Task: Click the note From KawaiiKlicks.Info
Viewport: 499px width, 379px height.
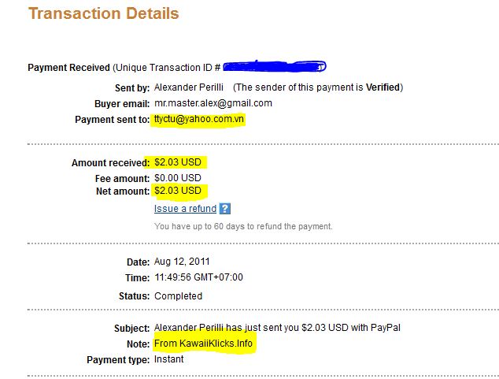Action: click(205, 344)
